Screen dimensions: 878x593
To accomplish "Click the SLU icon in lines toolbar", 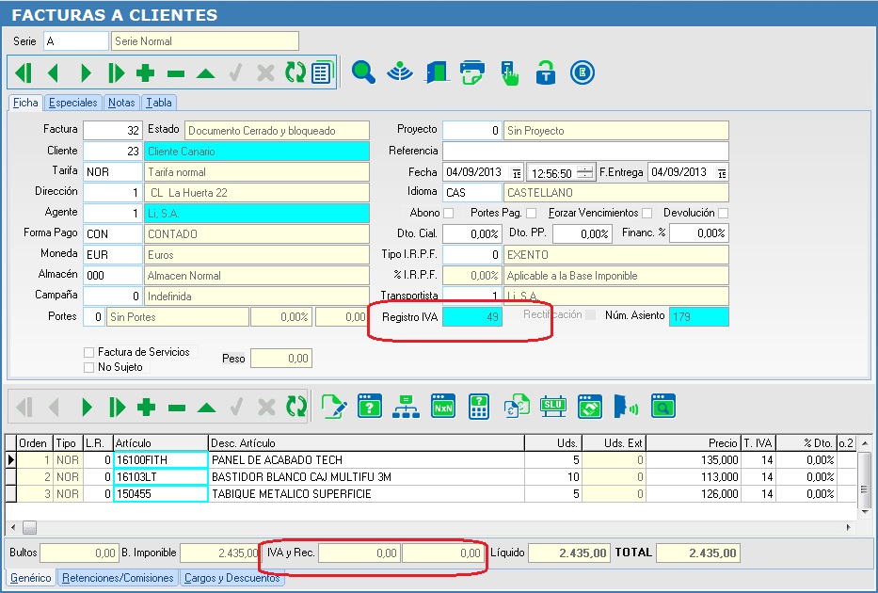I will pos(552,407).
